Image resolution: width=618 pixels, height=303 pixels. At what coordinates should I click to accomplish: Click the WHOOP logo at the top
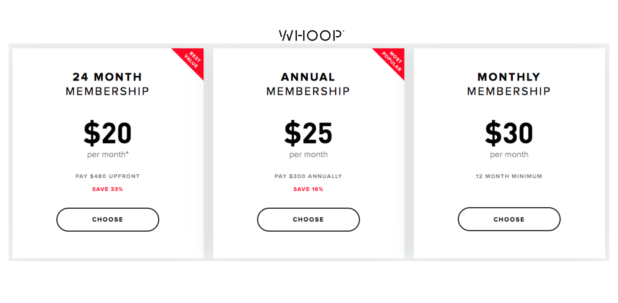pos(311,35)
